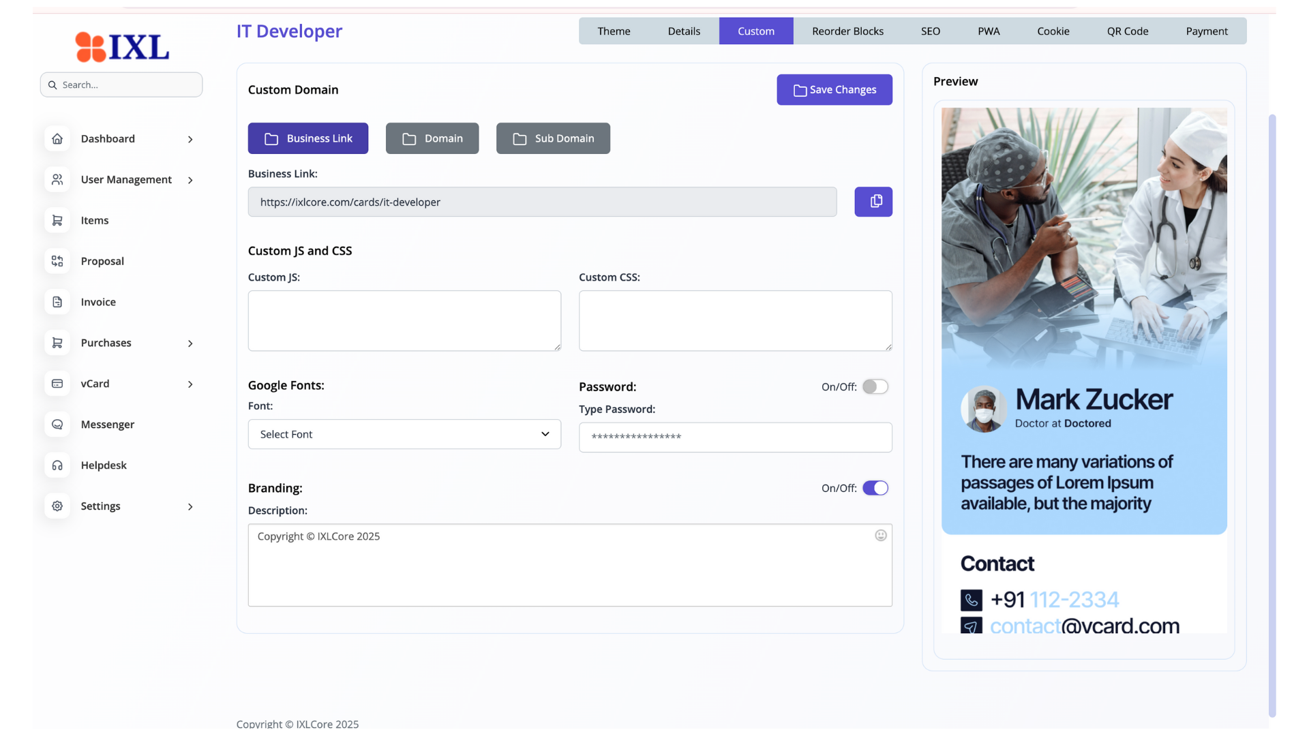Screen dimensions: 1309x736
Task: Click the Custom JS and CSS heading
Action: [x=300, y=251]
